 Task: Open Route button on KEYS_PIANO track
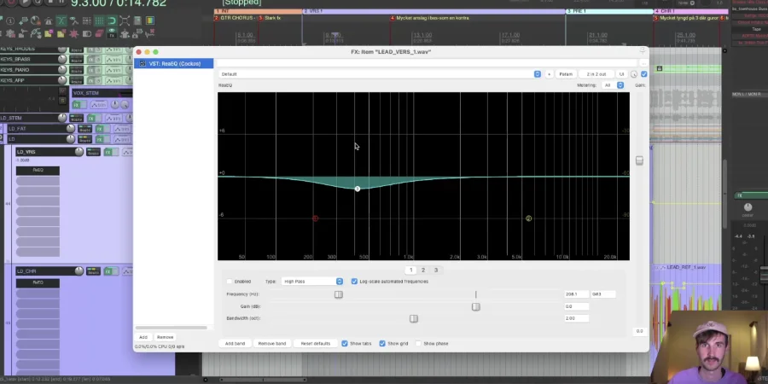point(77,70)
